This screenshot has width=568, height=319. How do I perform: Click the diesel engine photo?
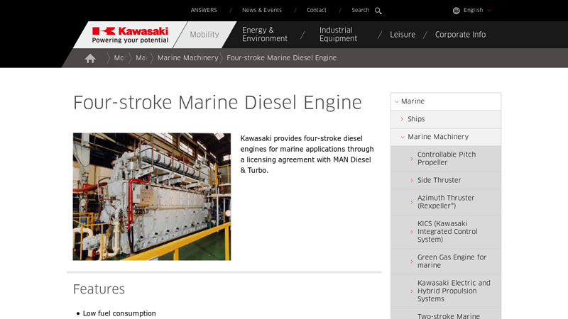[152, 196]
